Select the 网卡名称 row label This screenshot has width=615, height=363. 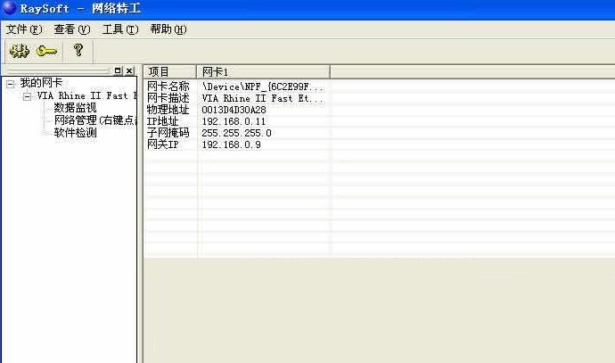click(168, 87)
